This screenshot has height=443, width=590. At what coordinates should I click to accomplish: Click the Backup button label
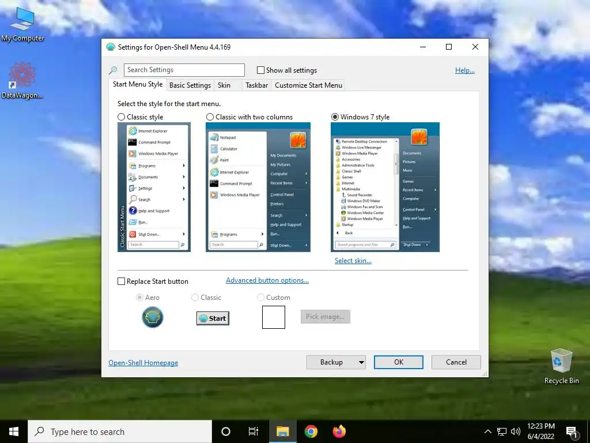[x=331, y=362]
